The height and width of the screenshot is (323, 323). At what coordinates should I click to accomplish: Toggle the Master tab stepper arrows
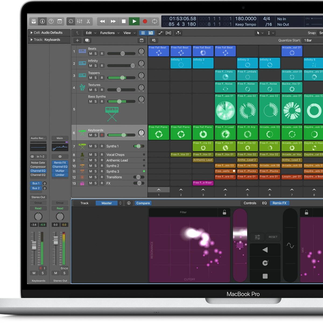pyautogui.click(x=120, y=203)
